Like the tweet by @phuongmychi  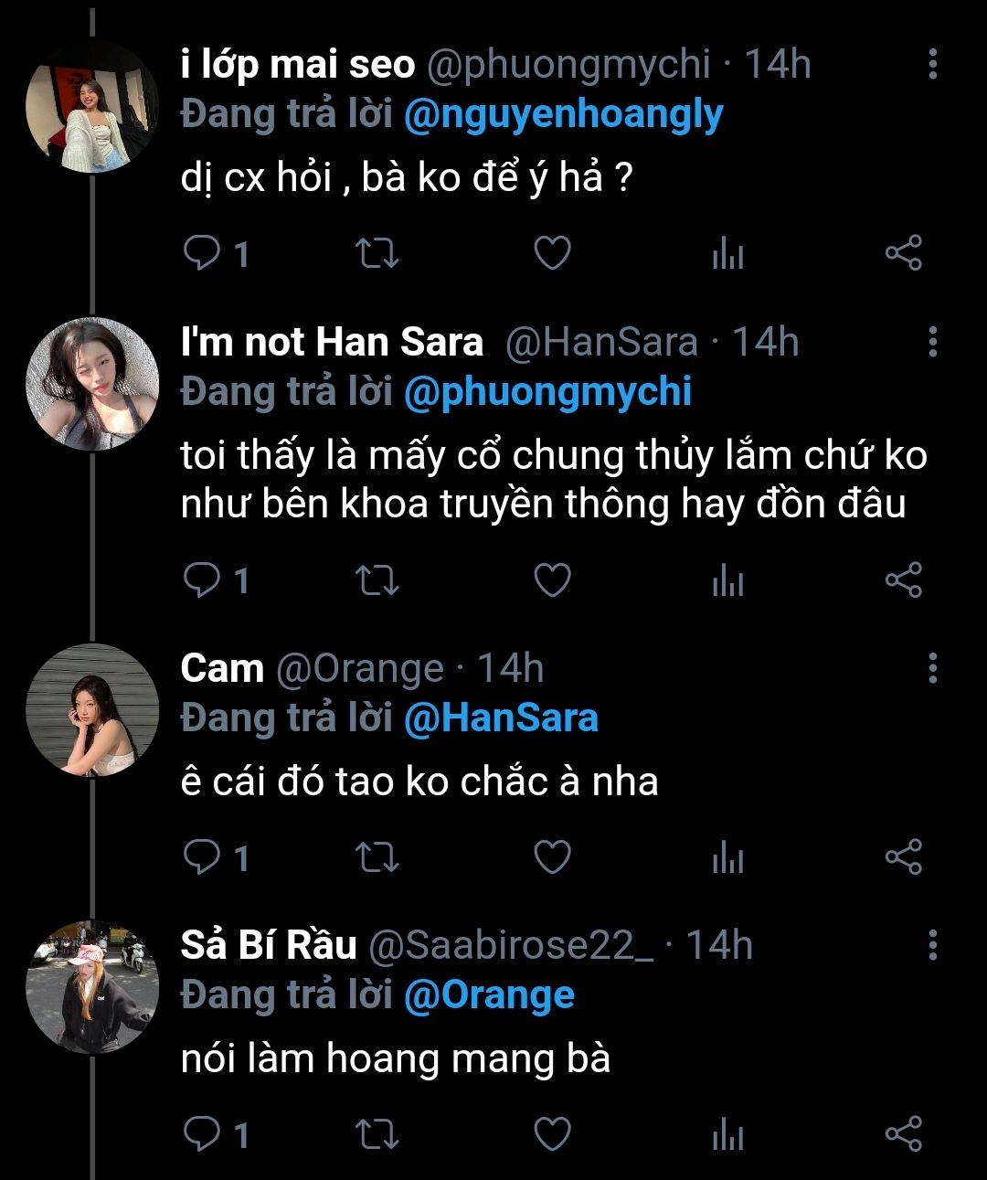pos(552,253)
